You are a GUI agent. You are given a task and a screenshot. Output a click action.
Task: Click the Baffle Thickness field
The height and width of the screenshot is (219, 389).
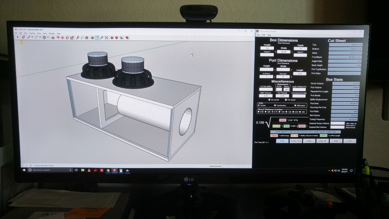point(266,96)
